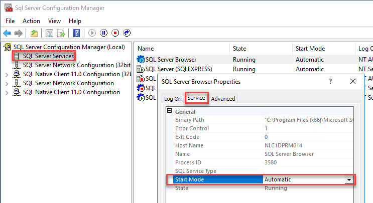Stop the service using the red stop icon
Viewport: 373px width, 203px height.
click(115, 33)
